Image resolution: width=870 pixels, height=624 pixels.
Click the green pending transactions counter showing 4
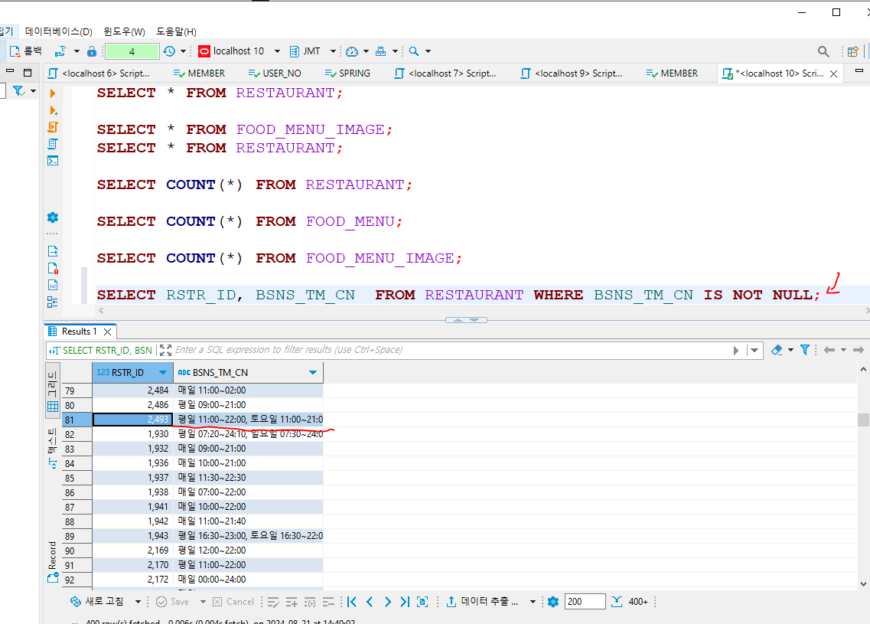[132, 51]
